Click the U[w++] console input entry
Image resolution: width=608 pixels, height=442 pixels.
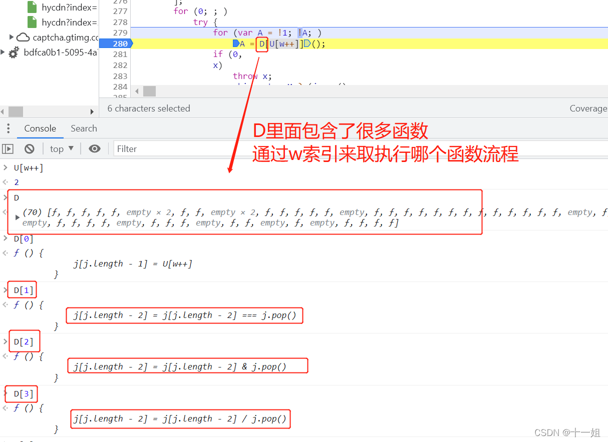(29, 168)
